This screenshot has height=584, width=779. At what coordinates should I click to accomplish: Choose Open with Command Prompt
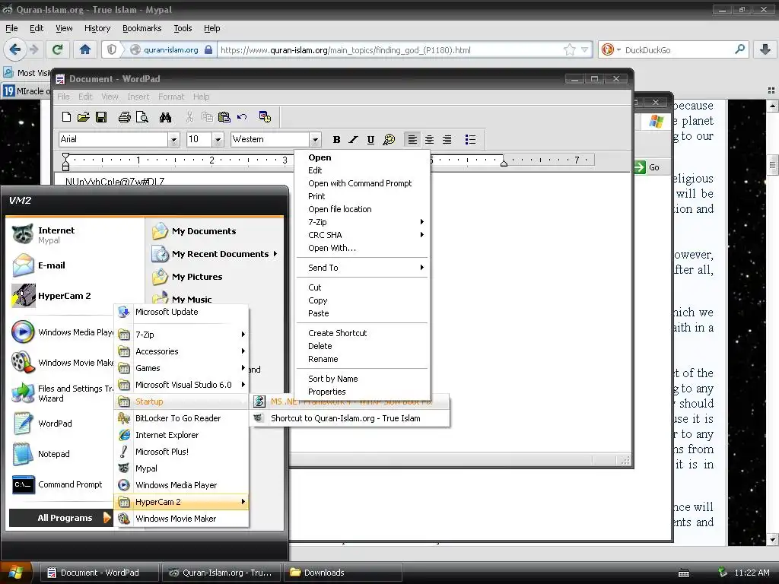[x=363, y=183]
